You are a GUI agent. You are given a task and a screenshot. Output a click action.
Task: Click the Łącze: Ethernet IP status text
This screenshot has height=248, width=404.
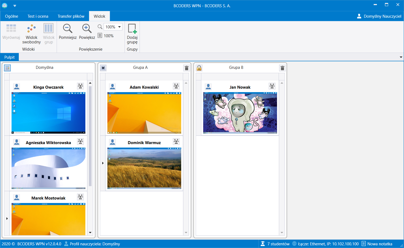tap(328, 244)
